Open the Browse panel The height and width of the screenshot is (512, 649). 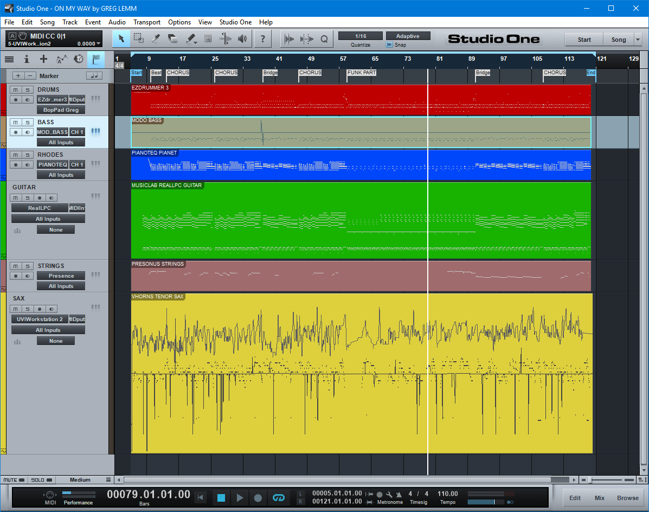[x=627, y=498]
